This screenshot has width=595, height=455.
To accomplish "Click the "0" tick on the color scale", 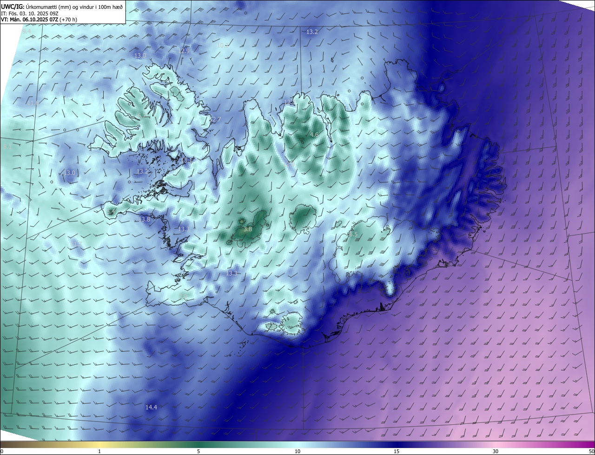I will coord(2,451).
